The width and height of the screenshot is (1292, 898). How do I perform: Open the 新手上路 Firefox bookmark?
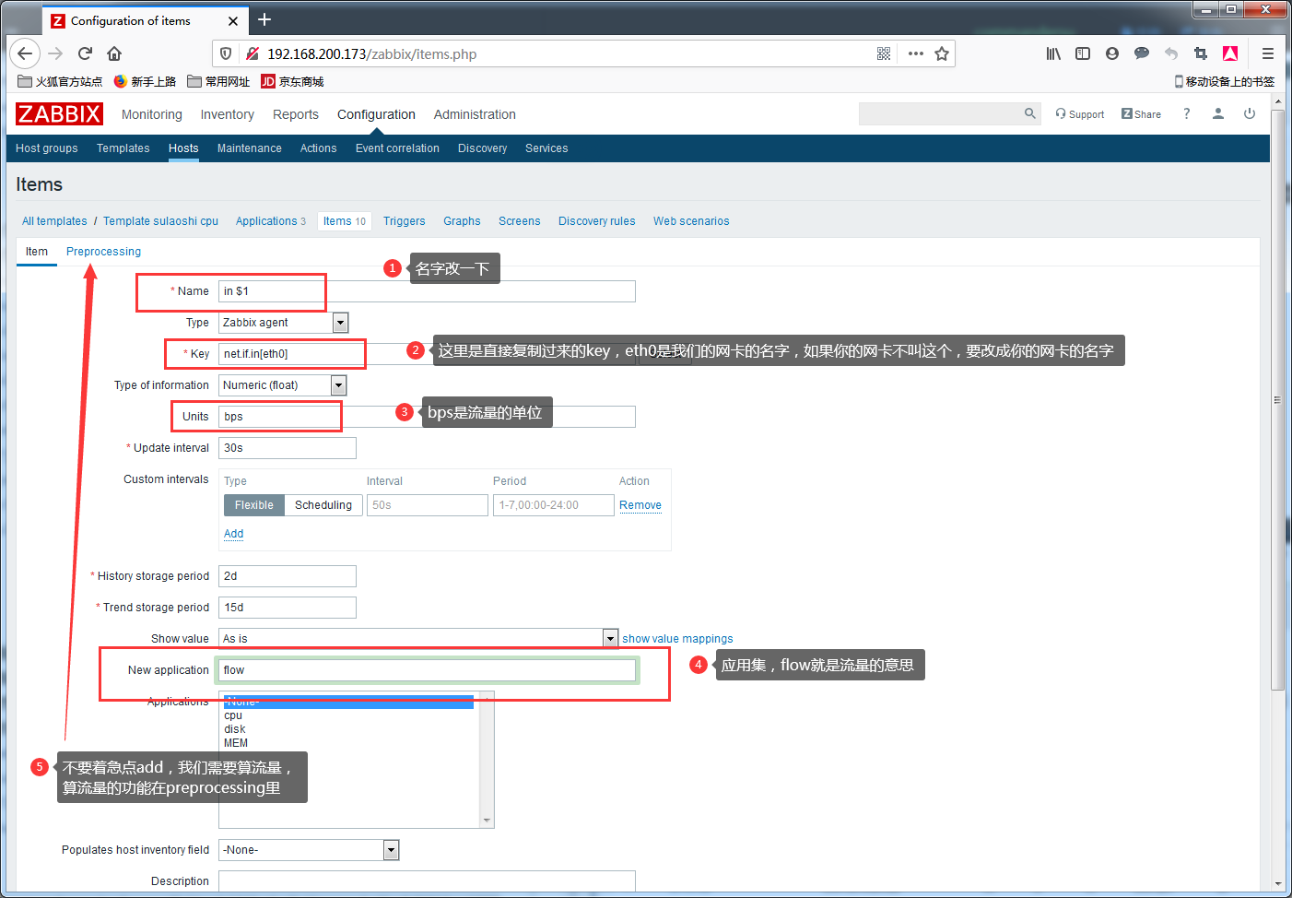click(x=145, y=81)
